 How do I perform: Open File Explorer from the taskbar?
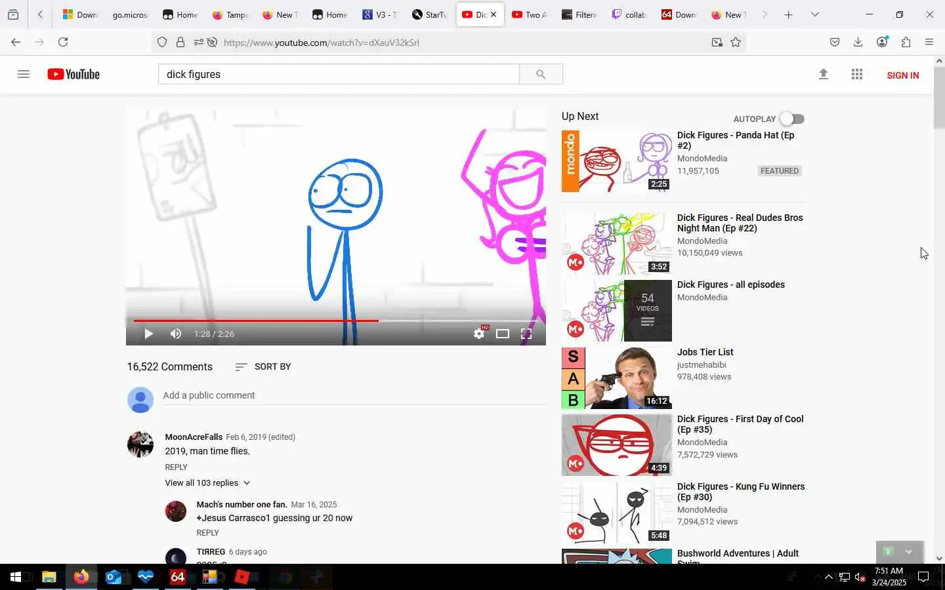49,577
